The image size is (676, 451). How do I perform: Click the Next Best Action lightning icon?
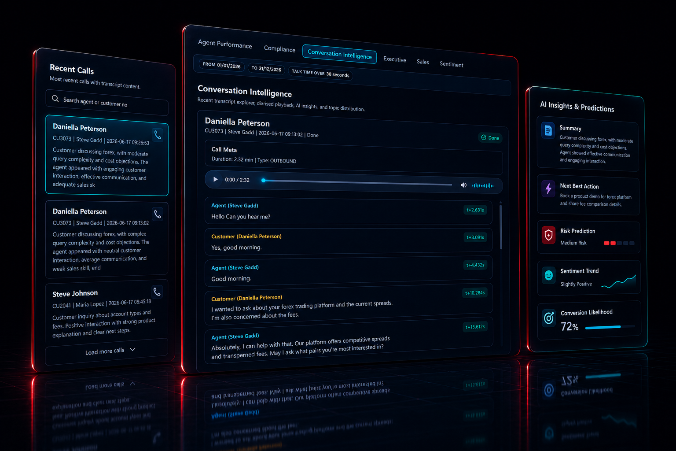click(548, 189)
